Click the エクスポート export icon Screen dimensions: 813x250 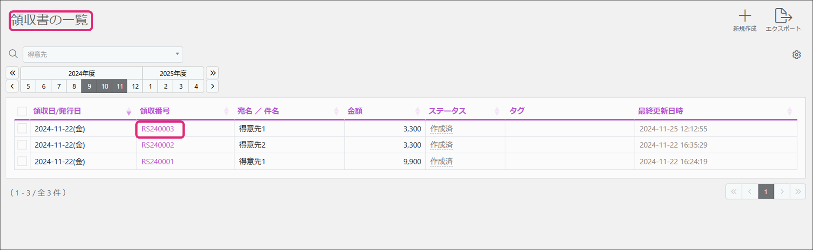(x=783, y=16)
